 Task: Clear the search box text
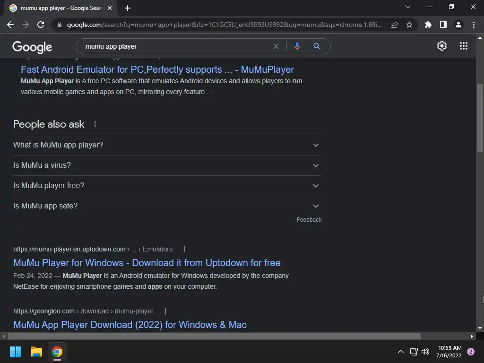[276, 46]
